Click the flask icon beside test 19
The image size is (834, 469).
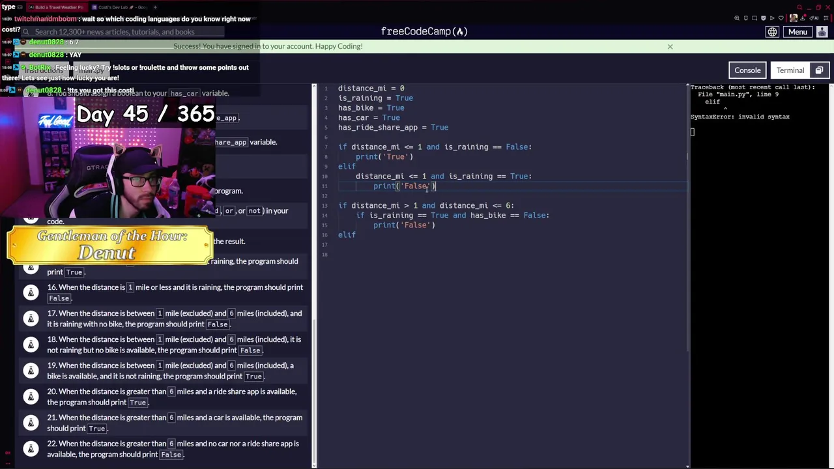coord(31,371)
